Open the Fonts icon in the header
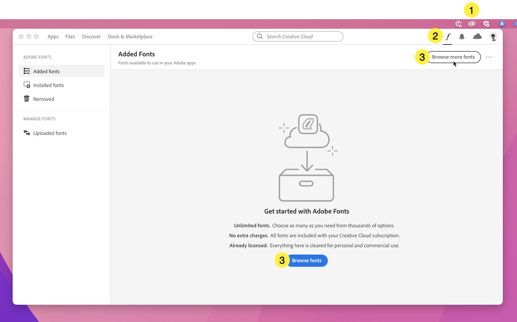Viewport: 517px width, 322px height. click(448, 36)
